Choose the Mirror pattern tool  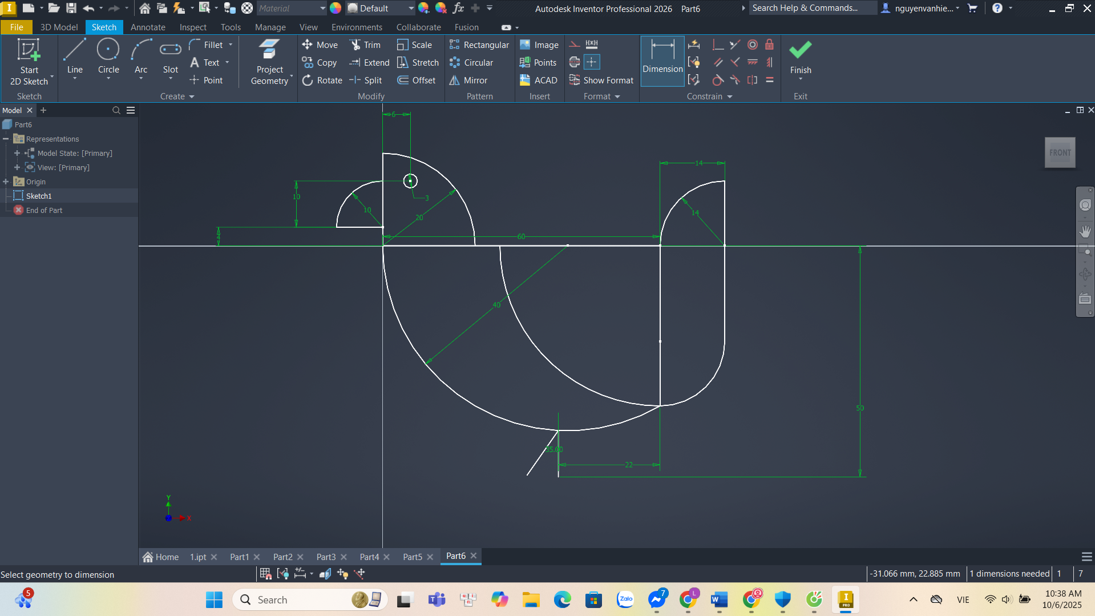(468, 80)
